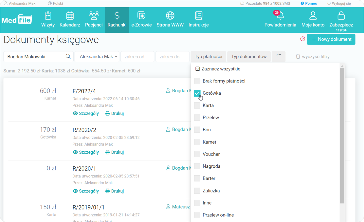Check the Inne checkbox
The width and height of the screenshot is (364, 222).
point(197,203)
